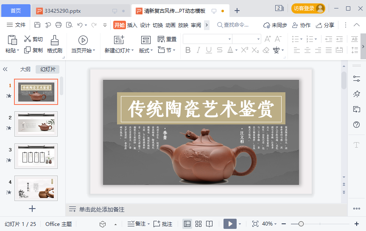This screenshot has width=366, height=231.
Task: Click 分享 share button
Action: [325, 25]
